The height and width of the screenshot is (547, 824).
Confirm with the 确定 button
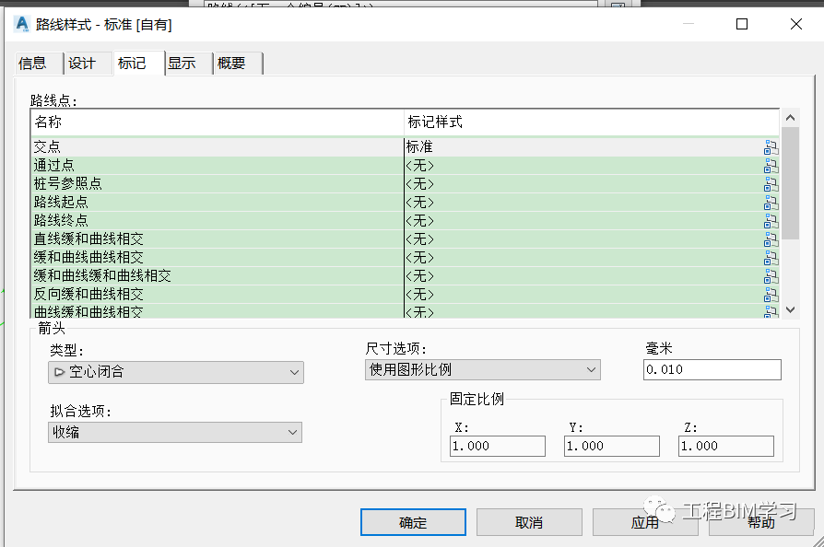tap(413, 522)
